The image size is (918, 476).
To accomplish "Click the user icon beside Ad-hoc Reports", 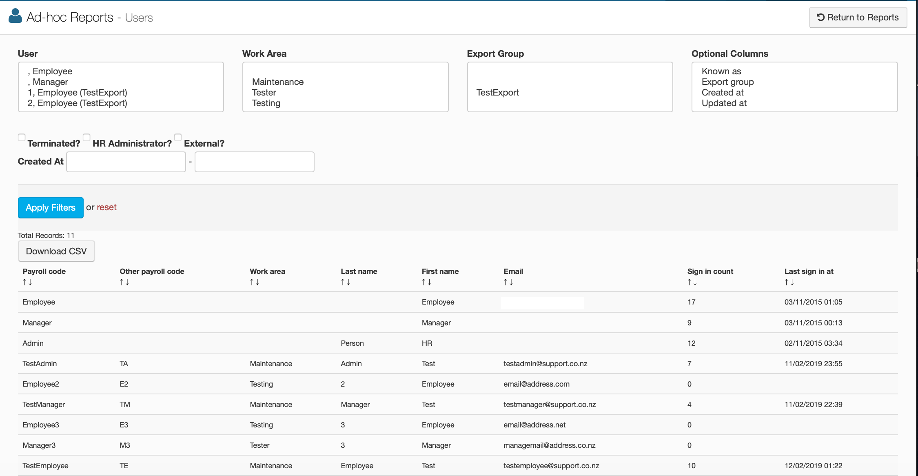I will (15, 16).
